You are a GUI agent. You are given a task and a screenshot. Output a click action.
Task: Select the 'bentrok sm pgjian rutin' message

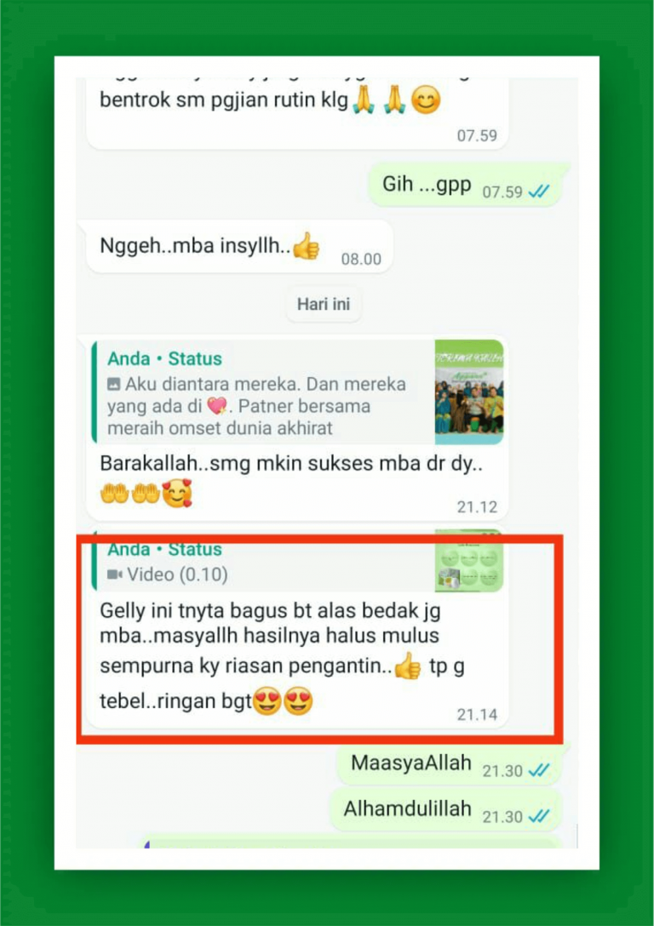pos(298,112)
